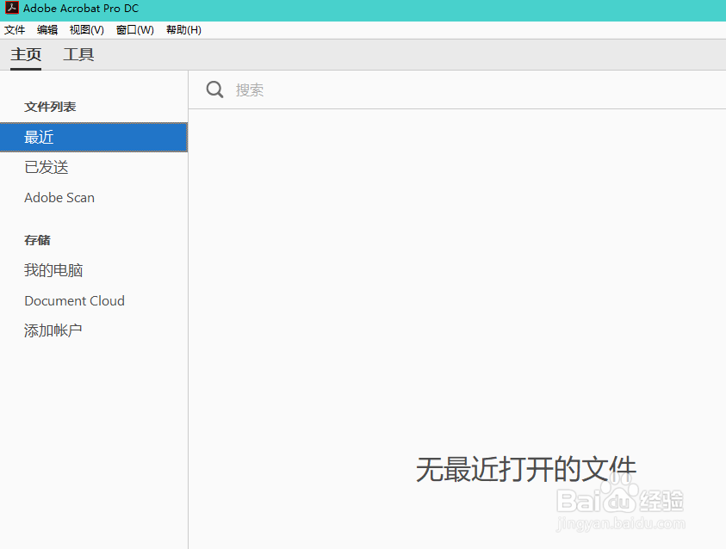This screenshot has width=726, height=549.
Task: Open Document Cloud storage
Action: tap(74, 300)
